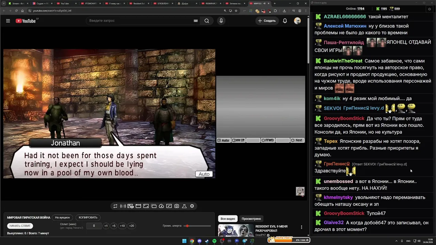
Task: Open Discord from the taskbar
Action: (x=199, y=241)
